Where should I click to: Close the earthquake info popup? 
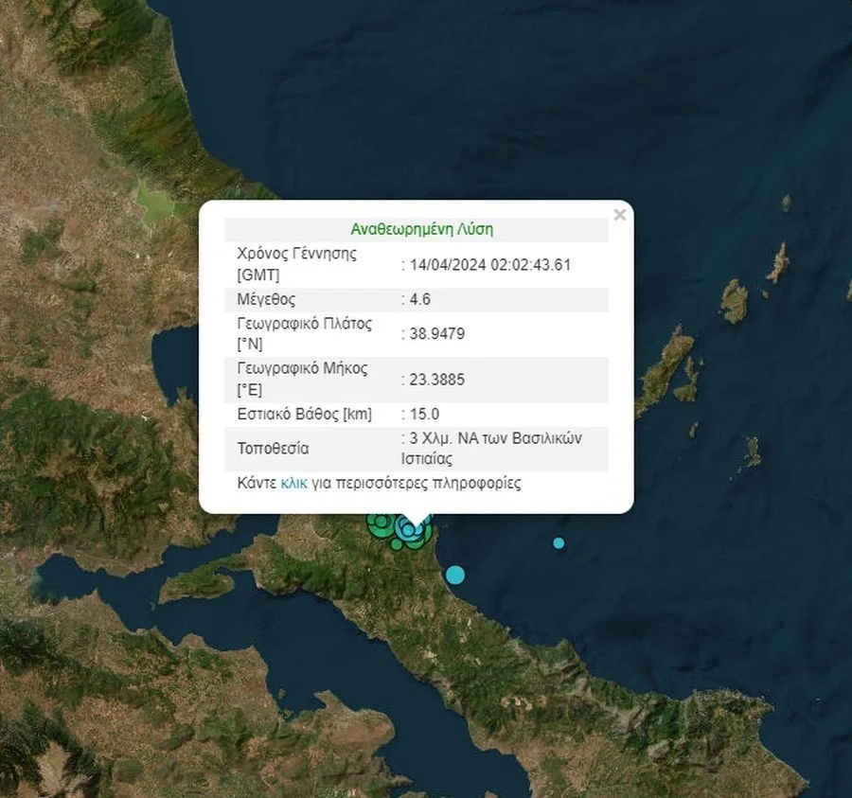click(x=619, y=215)
